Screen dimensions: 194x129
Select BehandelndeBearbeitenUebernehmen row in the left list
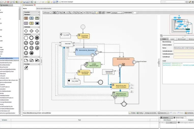[x=9, y=60]
